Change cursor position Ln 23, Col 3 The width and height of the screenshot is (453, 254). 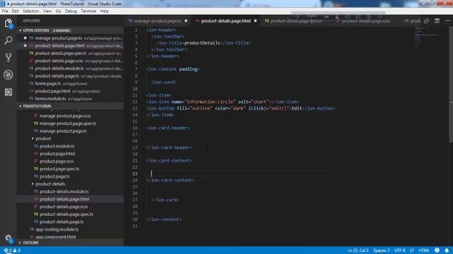(x=358, y=250)
